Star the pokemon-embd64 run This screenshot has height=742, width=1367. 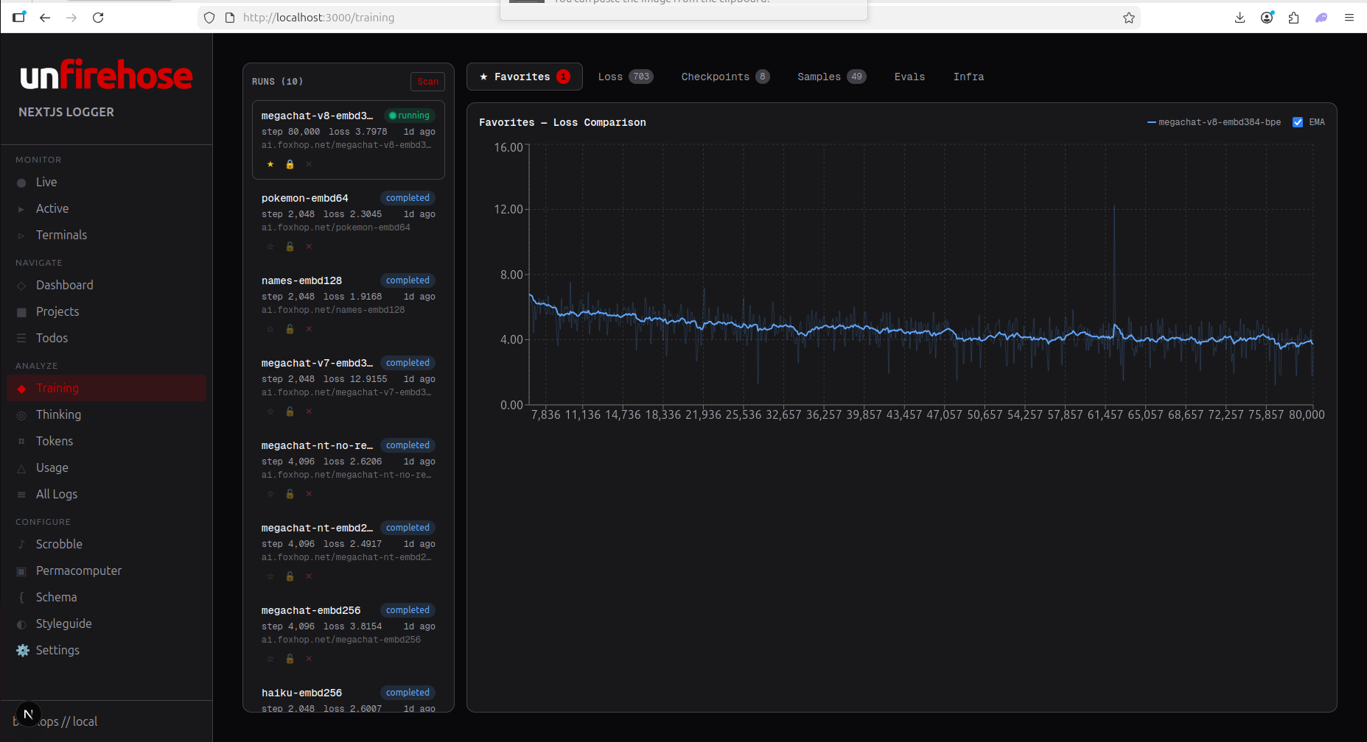pyautogui.click(x=270, y=247)
